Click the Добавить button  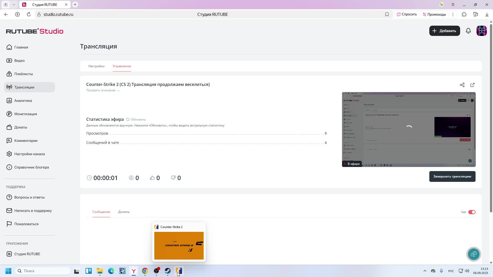point(444,31)
